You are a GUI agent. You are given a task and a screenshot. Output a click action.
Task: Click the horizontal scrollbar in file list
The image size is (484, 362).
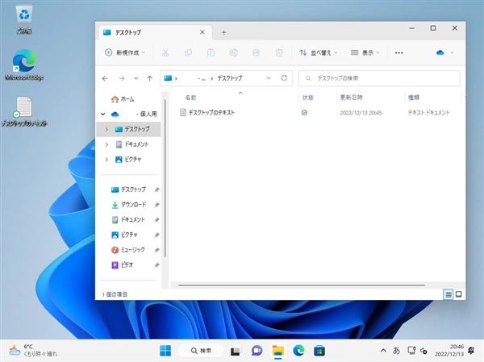(301, 285)
